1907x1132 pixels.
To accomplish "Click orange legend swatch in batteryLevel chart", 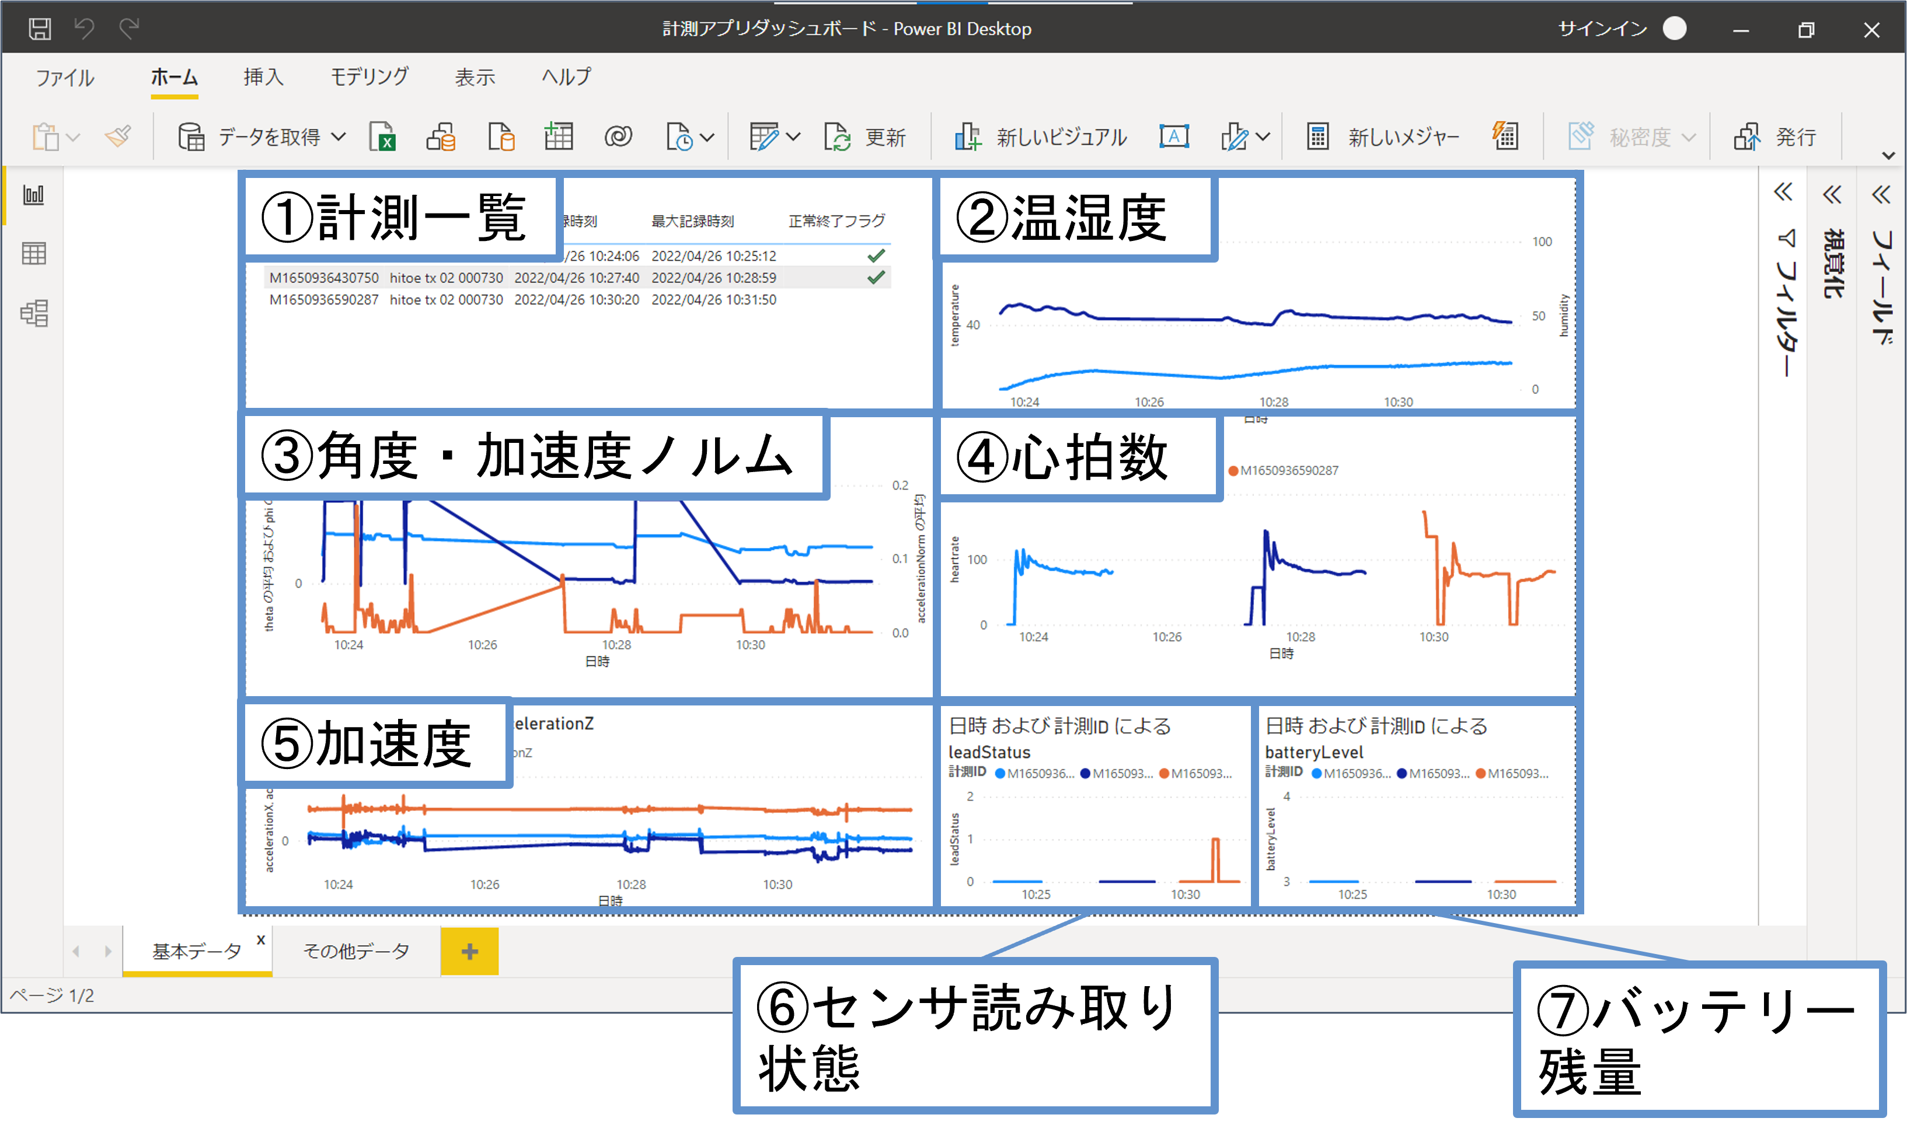I will point(1480,774).
